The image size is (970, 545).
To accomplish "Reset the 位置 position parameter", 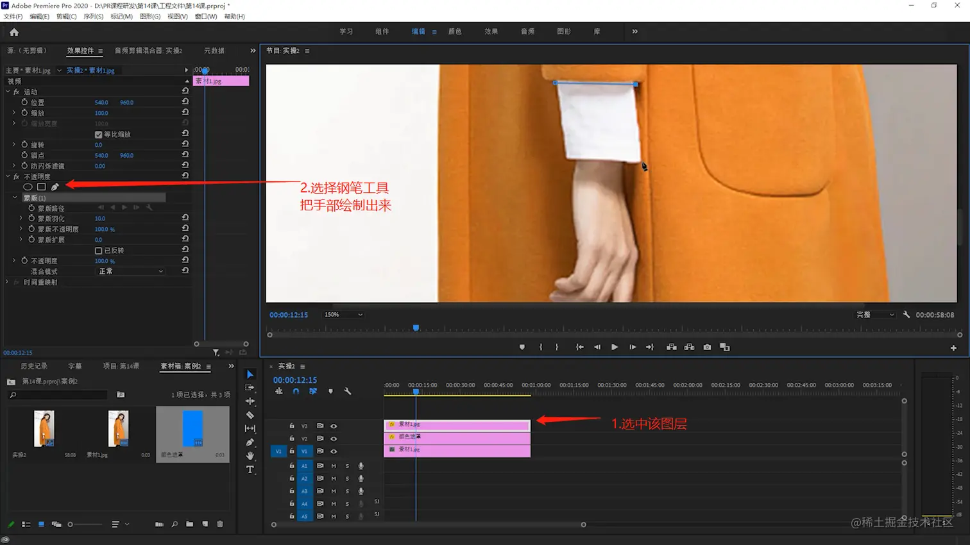I will [x=185, y=102].
